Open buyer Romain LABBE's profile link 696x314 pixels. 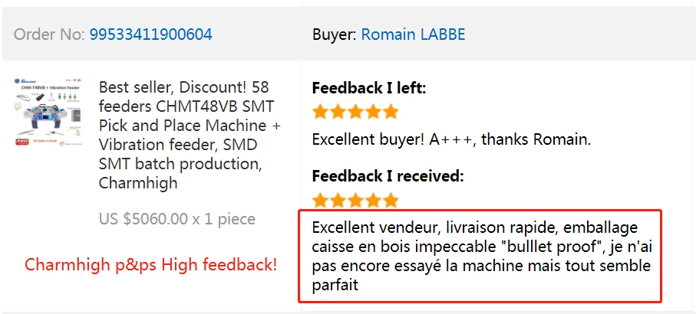414,34
